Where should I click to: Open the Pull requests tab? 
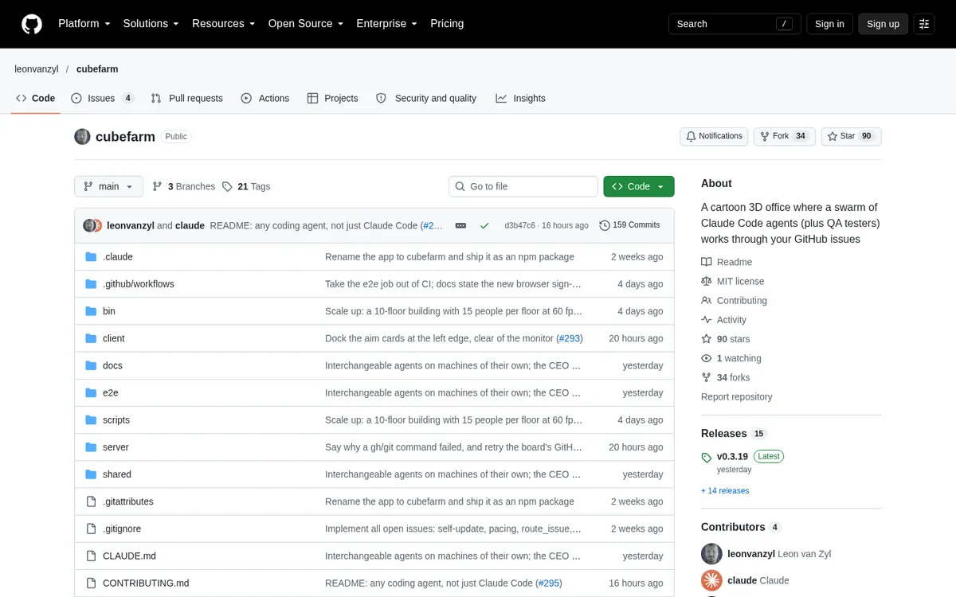[x=187, y=99]
